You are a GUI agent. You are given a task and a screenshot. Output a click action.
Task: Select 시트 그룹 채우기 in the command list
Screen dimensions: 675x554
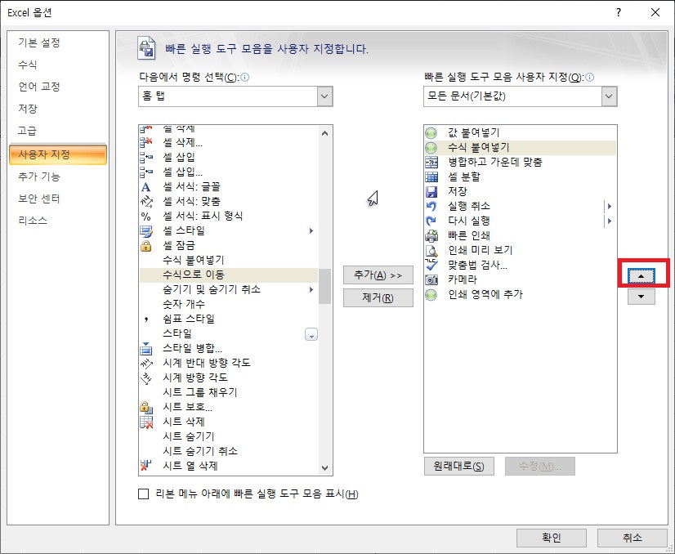(x=229, y=392)
